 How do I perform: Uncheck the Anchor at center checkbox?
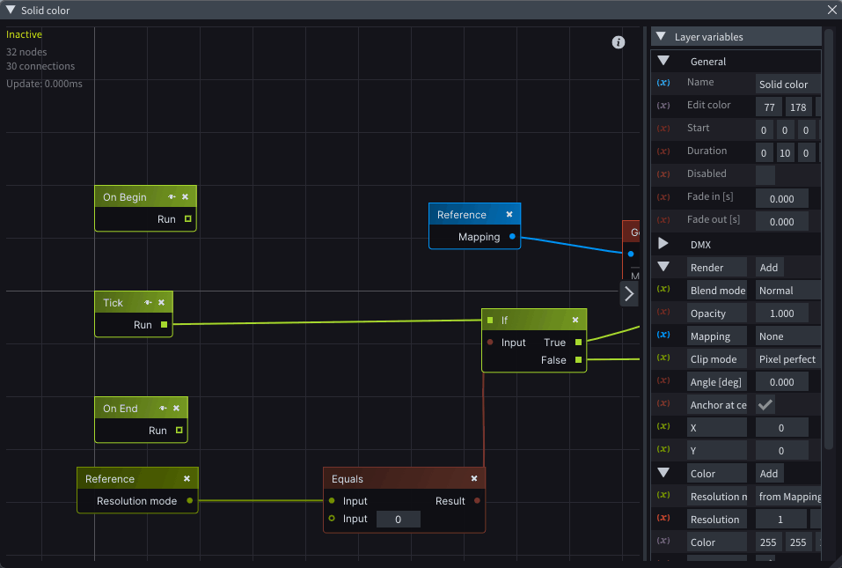click(x=765, y=405)
